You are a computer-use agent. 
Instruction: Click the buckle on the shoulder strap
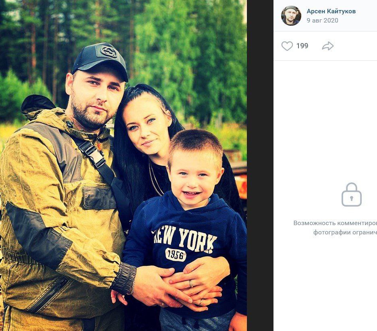95,154
